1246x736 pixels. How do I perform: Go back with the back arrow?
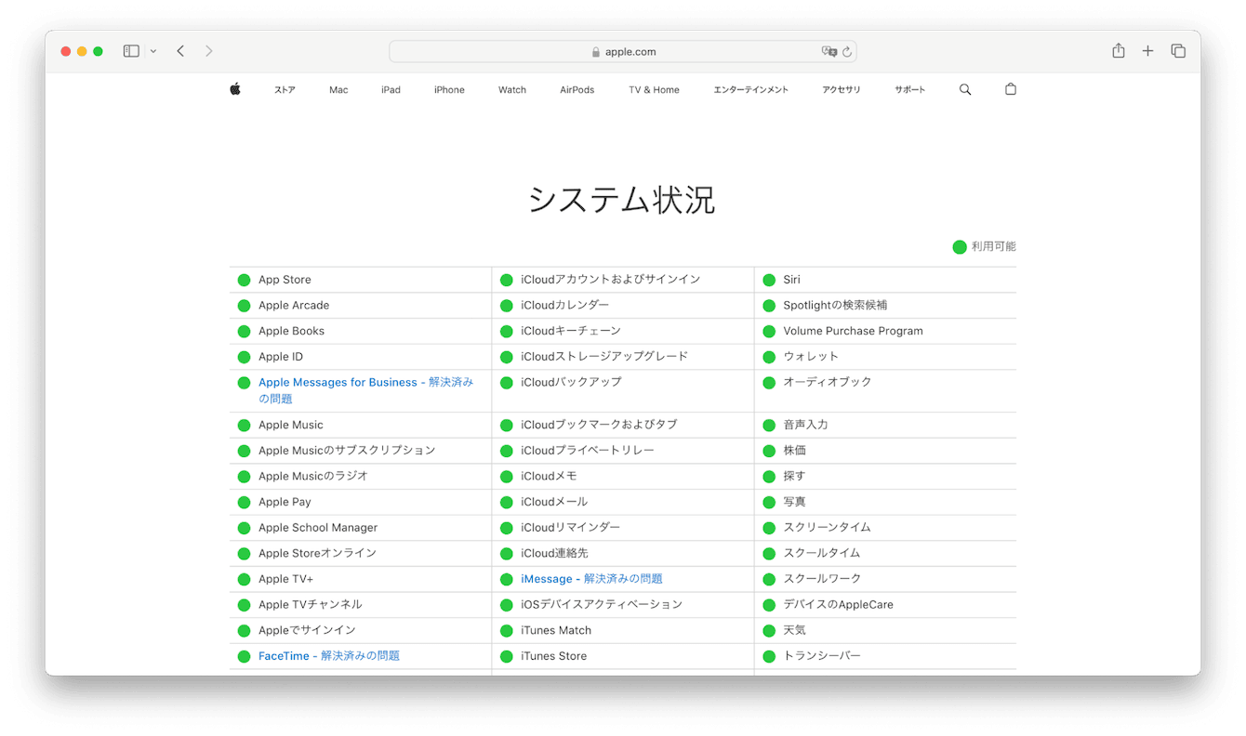tap(180, 51)
